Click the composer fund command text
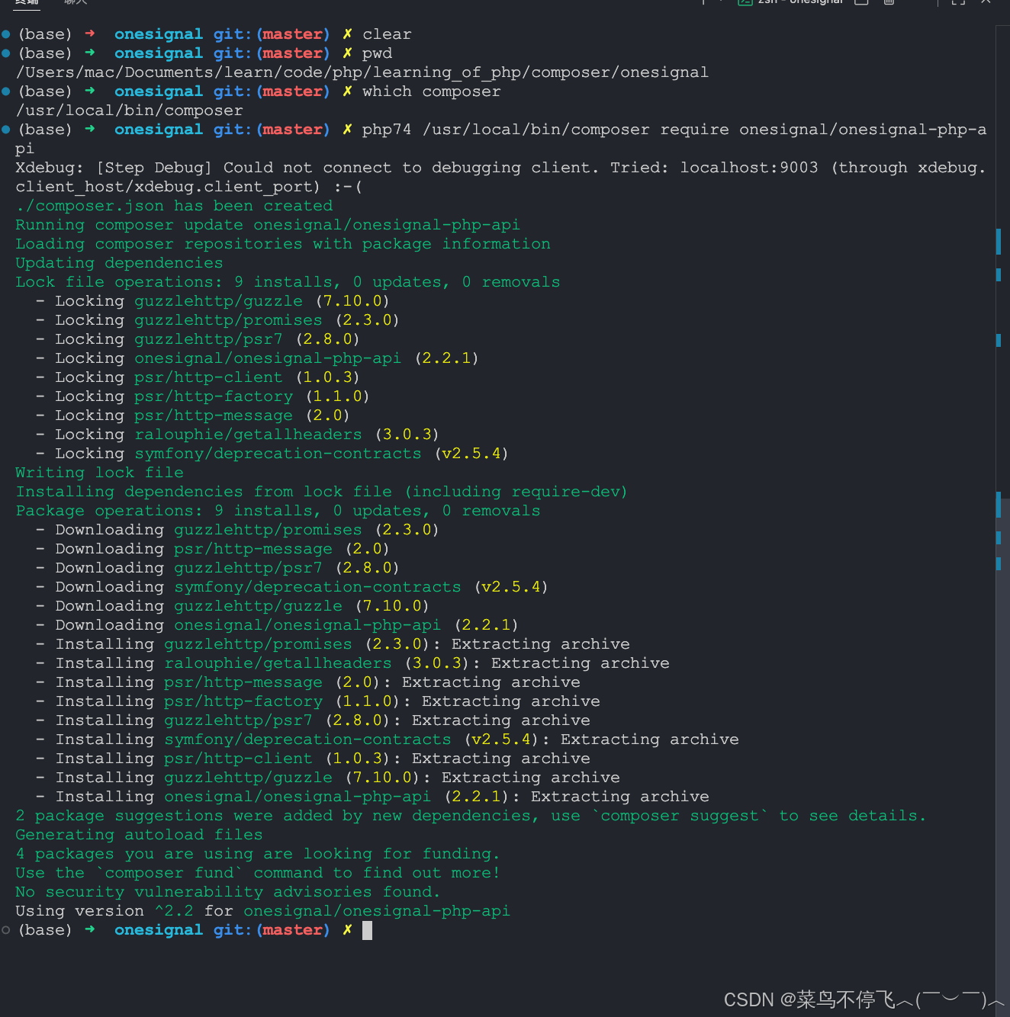Screen dimensions: 1010x1017 143,872
